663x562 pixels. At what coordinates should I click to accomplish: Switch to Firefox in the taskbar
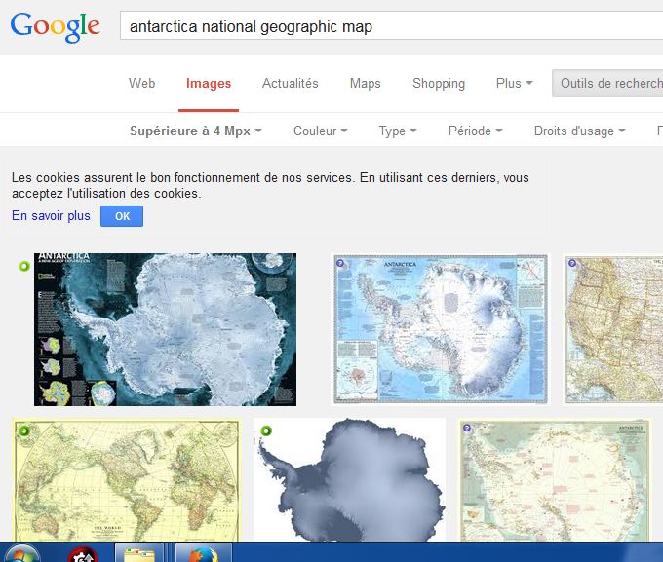pos(204,553)
